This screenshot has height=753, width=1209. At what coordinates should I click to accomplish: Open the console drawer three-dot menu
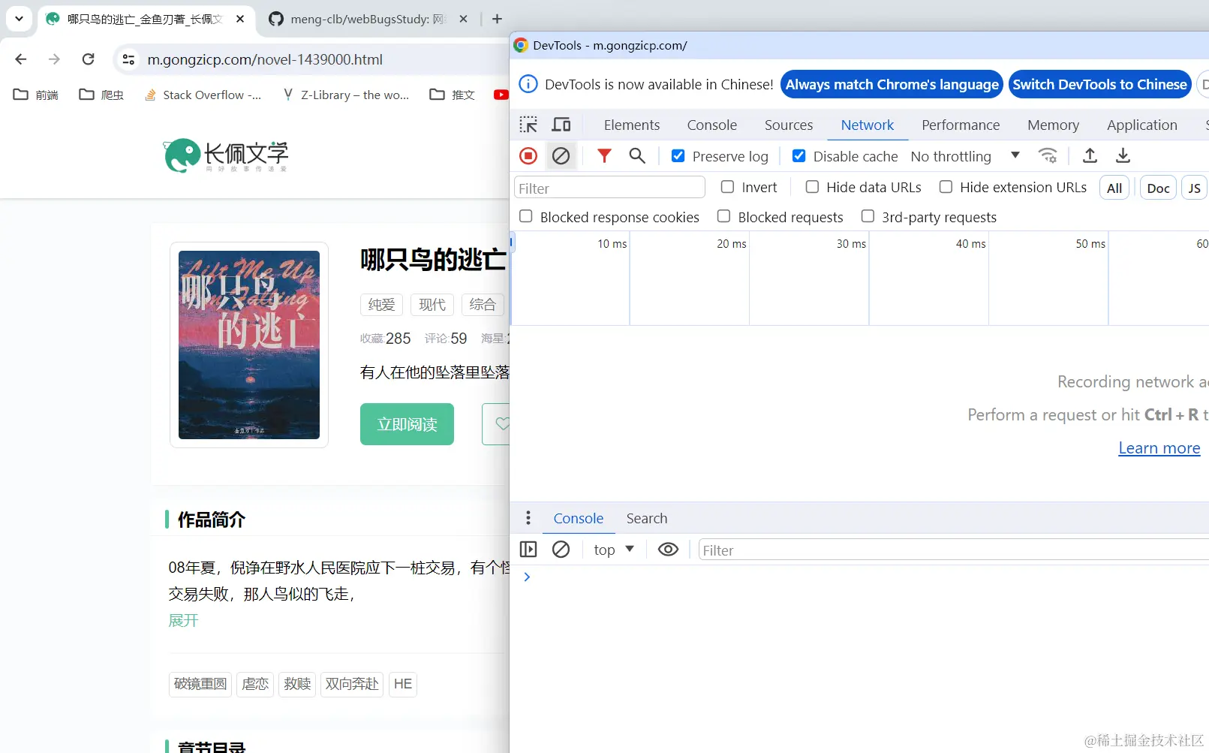528,518
